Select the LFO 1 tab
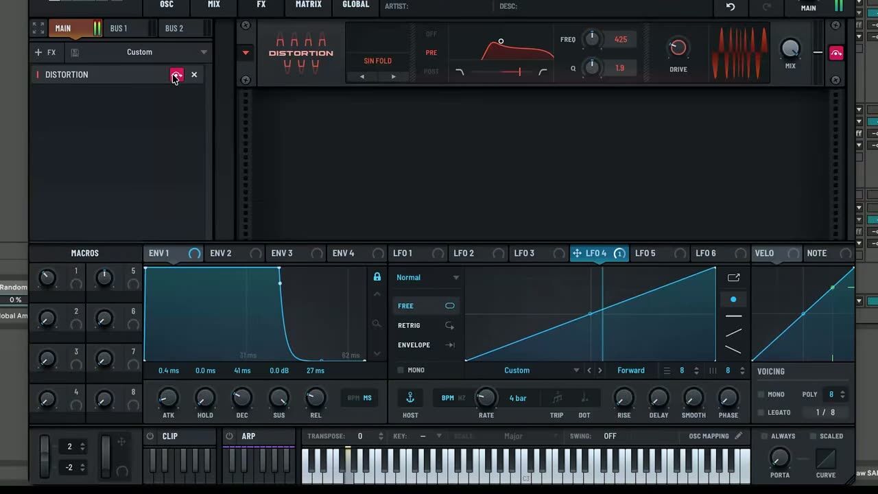Screen dimensions: 878x494 (x=403, y=253)
